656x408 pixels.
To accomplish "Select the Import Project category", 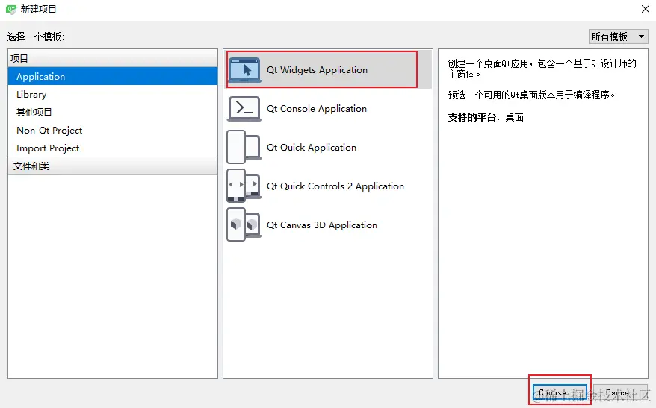I will [113, 148].
